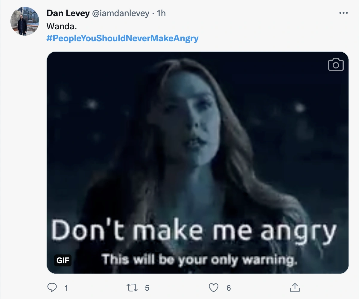Image resolution: width=359 pixels, height=299 pixels.
Task: Click the 1h timestamp
Action: point(161,13)
